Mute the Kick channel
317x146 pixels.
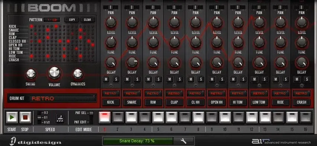(106, 80)
